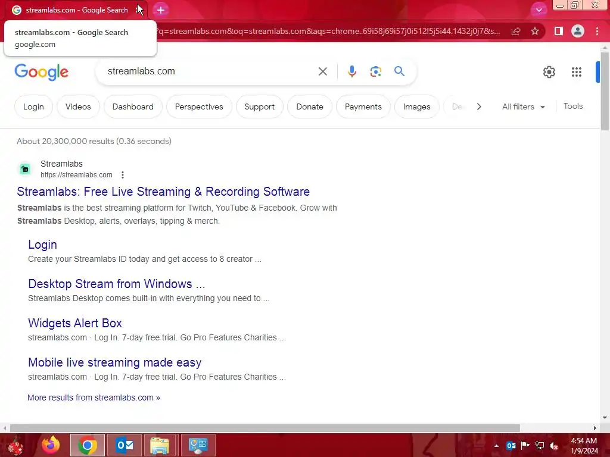Image resolution: width=610 pixels, height=457 pixels.
Task: Open Desktop Stream from Windows sitelink
Action: 116,284
